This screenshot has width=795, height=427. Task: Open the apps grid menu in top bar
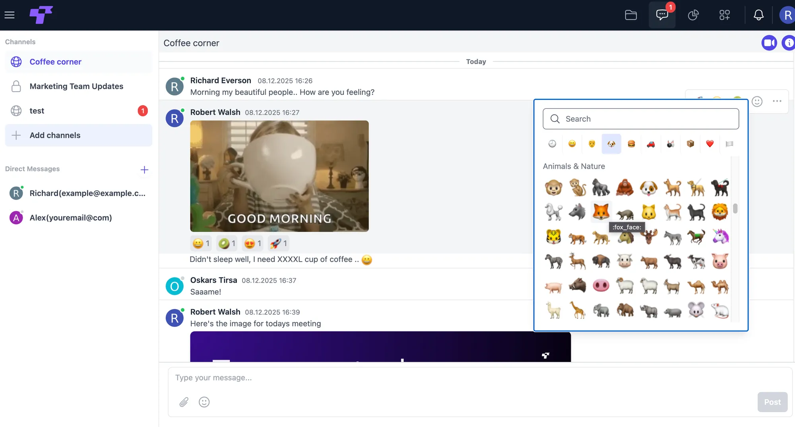pos(725,15)
